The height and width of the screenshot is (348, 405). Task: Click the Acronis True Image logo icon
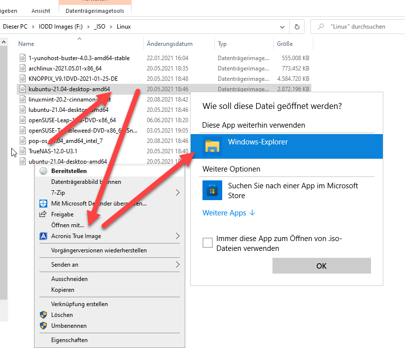[x=43, y=236]
